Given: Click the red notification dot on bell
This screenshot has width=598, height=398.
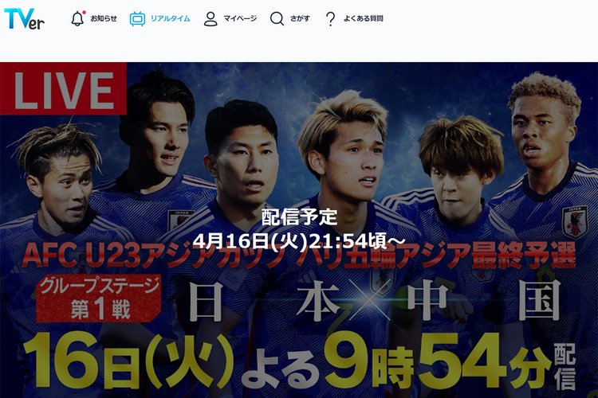Looking at the screenshot, I should (x=84, y=12).
